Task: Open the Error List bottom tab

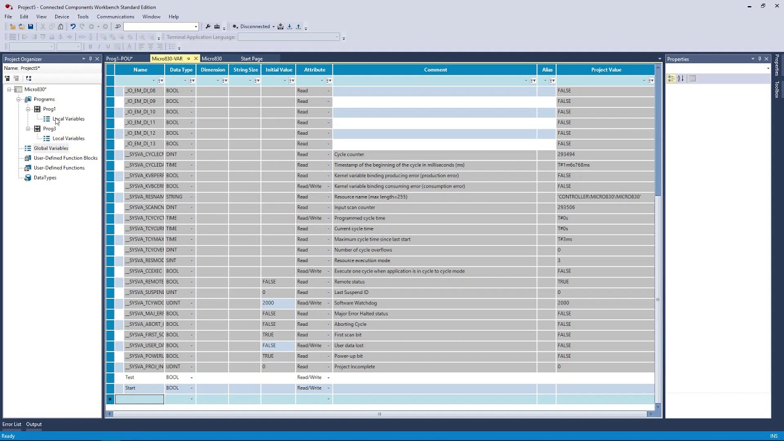Action: click(12, 424)
